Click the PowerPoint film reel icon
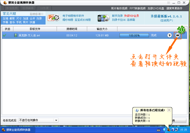This screenshot has width=190, height=133. [54, 18]
